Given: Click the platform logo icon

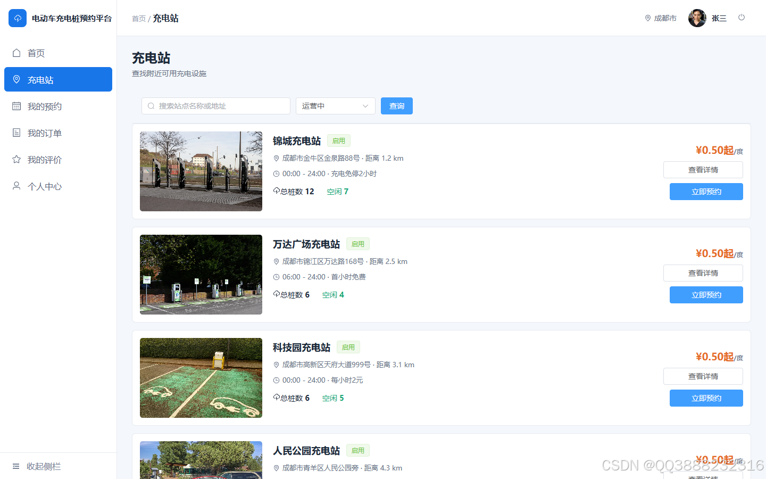Looking at the screenshot, I should (18, 18).
